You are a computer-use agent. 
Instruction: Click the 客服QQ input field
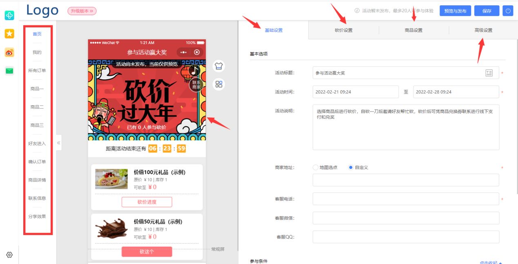pos(406,237)
